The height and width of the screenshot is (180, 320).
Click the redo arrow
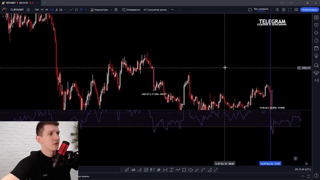pyautogui.click(x=179, y=10)
